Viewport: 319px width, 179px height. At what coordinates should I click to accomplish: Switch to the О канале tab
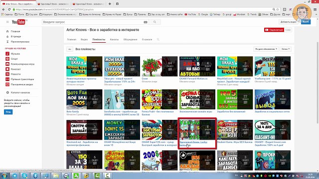[x=147, y=39]
